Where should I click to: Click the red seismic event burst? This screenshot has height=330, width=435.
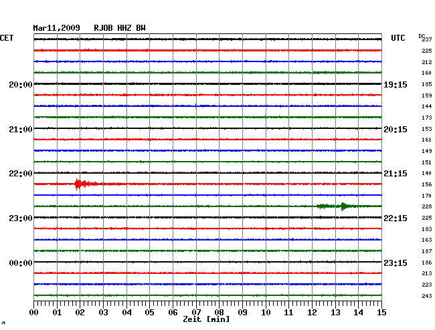[x=86, y=184]
